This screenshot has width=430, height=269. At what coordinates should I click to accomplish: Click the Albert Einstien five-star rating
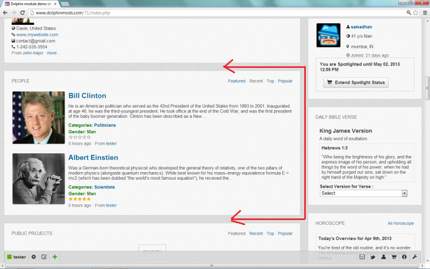(x=80, y=199)
